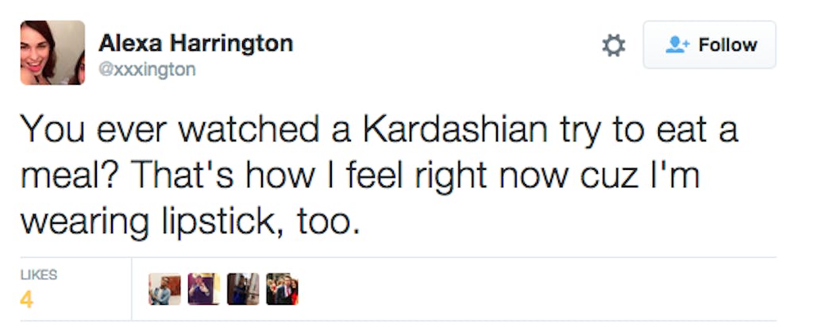View first liker avatar, man in denim

coord(164,289)
